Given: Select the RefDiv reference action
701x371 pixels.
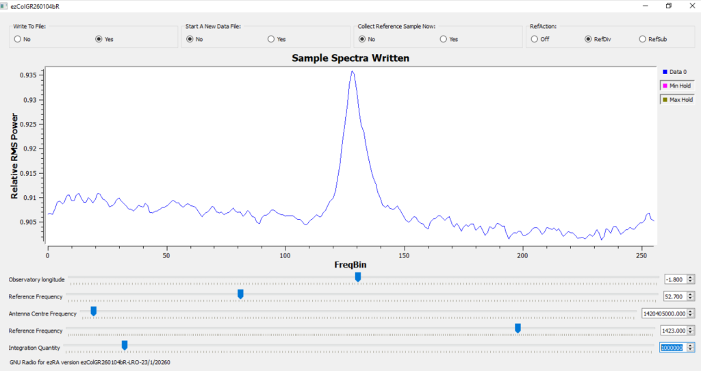Looking at the screenshot, I should coord(588,39).
